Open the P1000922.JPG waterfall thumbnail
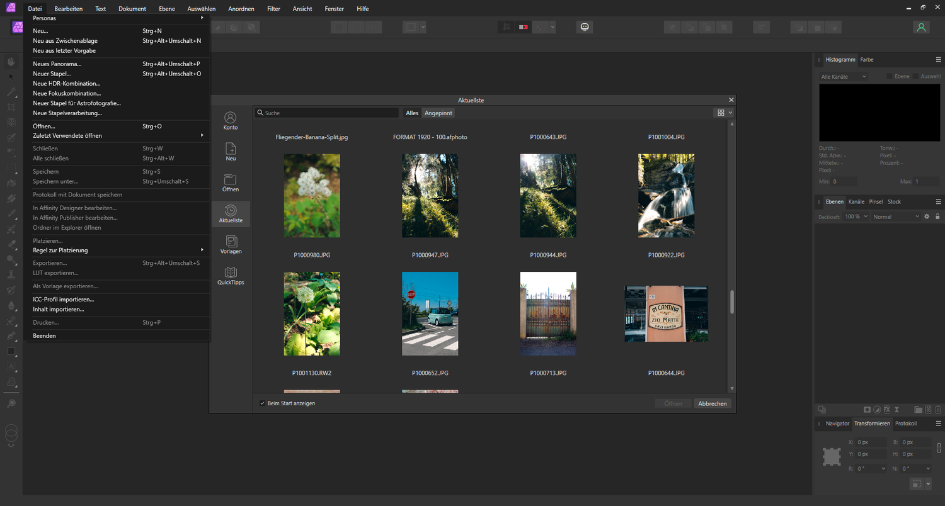Image resolution: width=945 pixels, height=506 pixels. 667,196
